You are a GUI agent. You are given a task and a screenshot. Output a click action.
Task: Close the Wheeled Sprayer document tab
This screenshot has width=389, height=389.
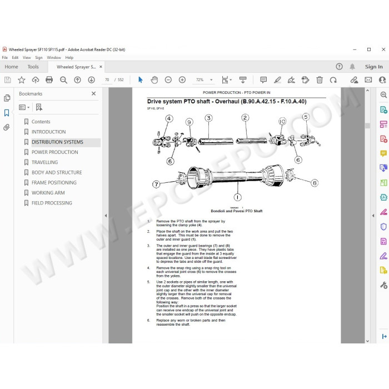point(101,67)
